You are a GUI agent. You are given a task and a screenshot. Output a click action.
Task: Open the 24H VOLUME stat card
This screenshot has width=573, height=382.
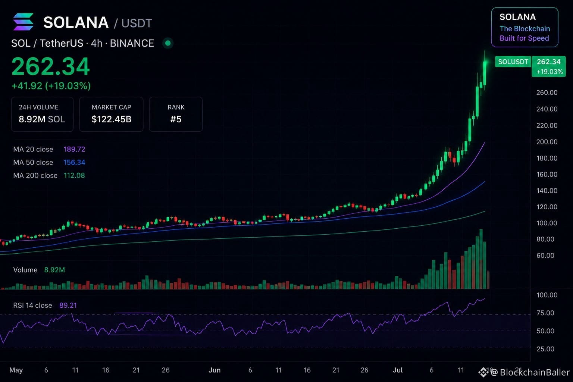tap(42, 114)
